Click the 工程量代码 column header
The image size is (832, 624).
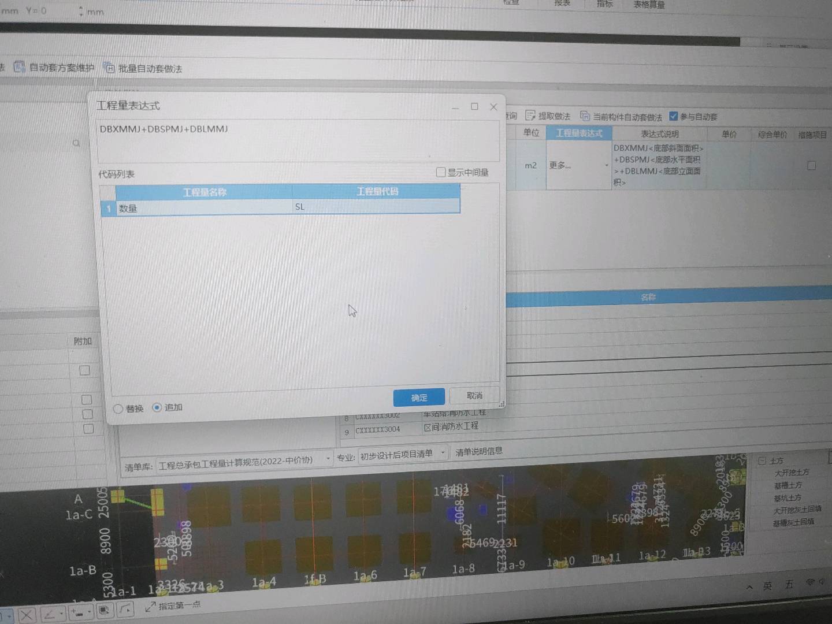[377, 191]
